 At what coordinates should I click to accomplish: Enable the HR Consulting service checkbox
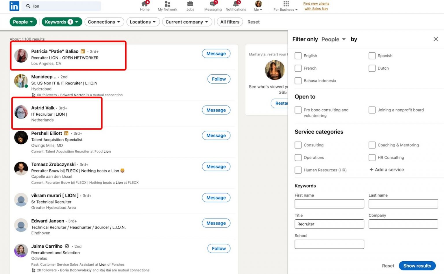tap(372, 158)
